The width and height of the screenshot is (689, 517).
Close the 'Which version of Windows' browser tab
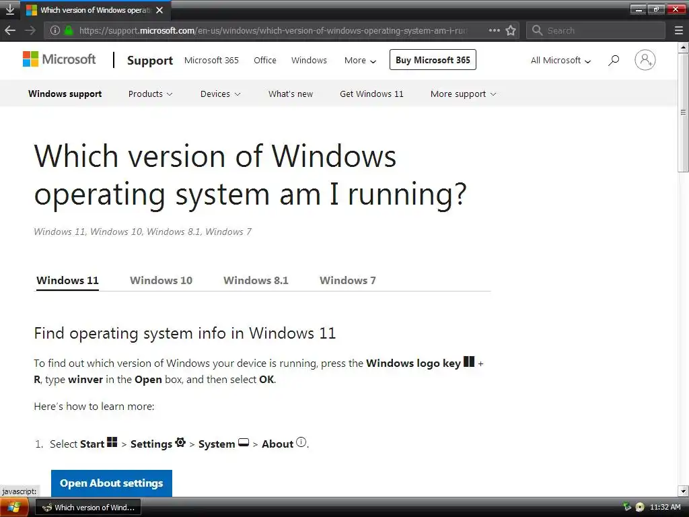[159, 9]
